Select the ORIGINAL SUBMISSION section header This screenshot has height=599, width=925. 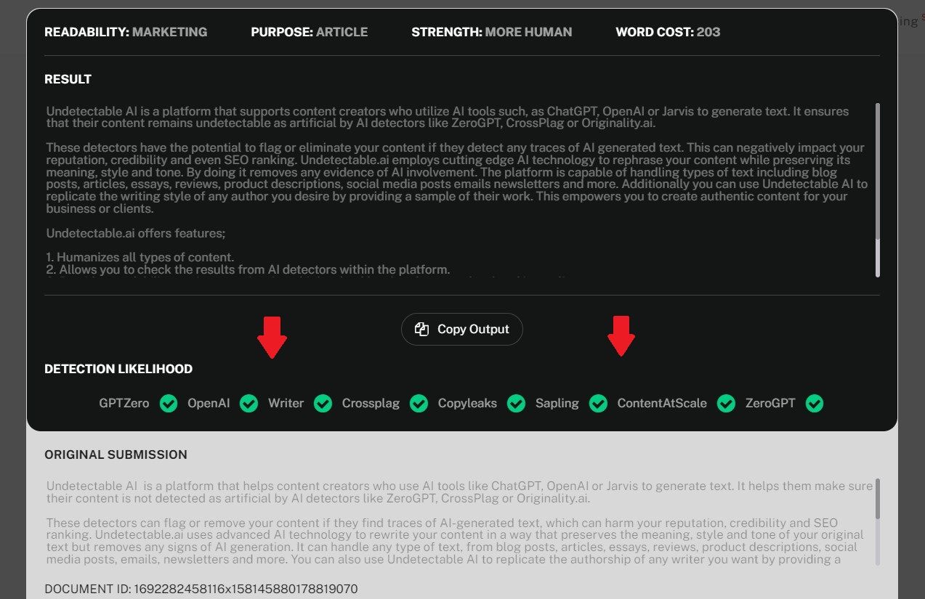[116, 455]
